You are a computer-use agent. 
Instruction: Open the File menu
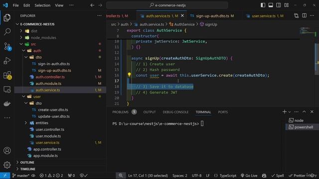[15, 5]
